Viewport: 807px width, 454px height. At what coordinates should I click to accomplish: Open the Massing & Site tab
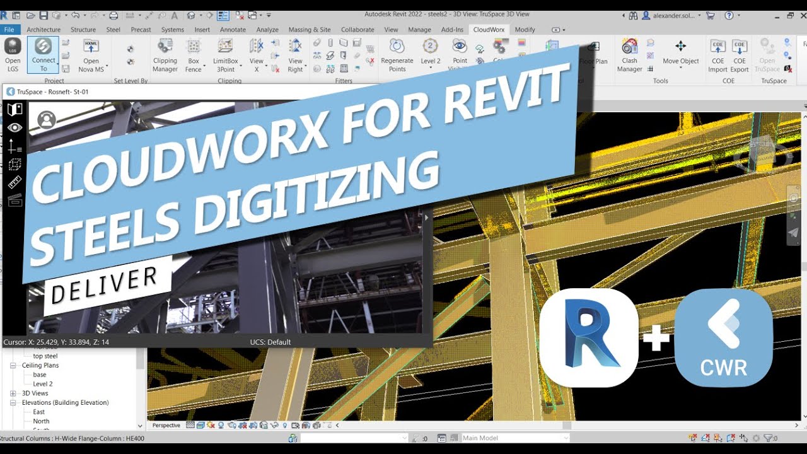point(310,30)
